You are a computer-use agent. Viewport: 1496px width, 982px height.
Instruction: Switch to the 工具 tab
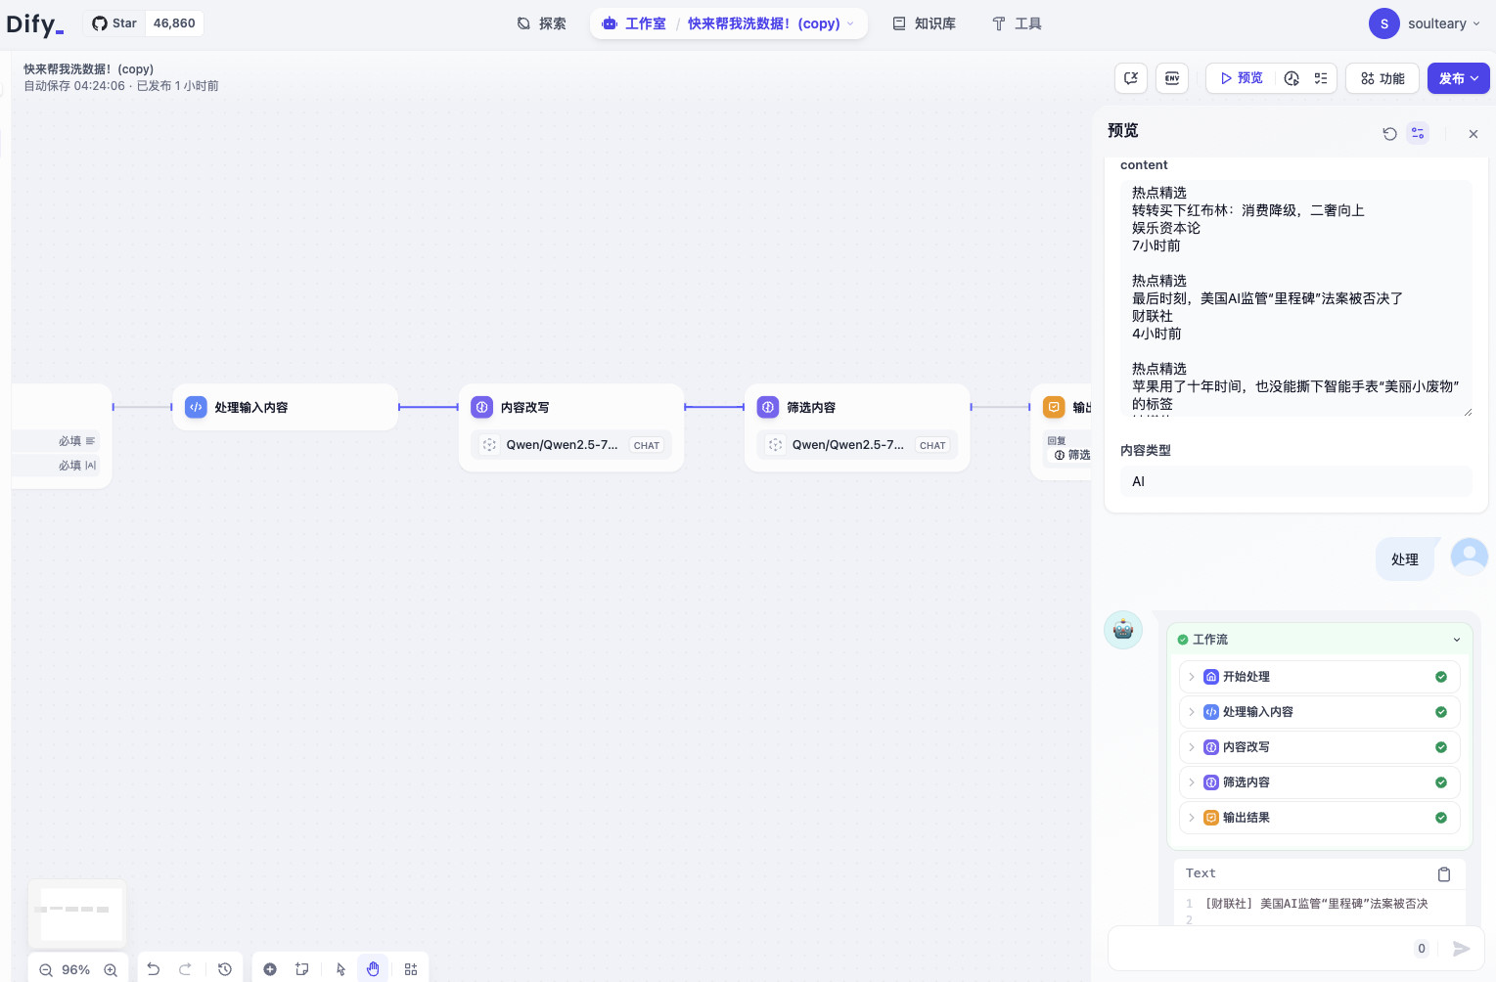(x=1017, y=23)
